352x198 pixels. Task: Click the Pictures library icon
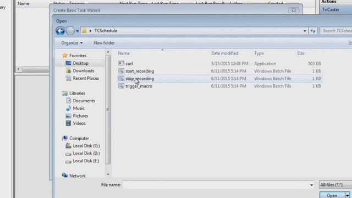tap(68, 116)
